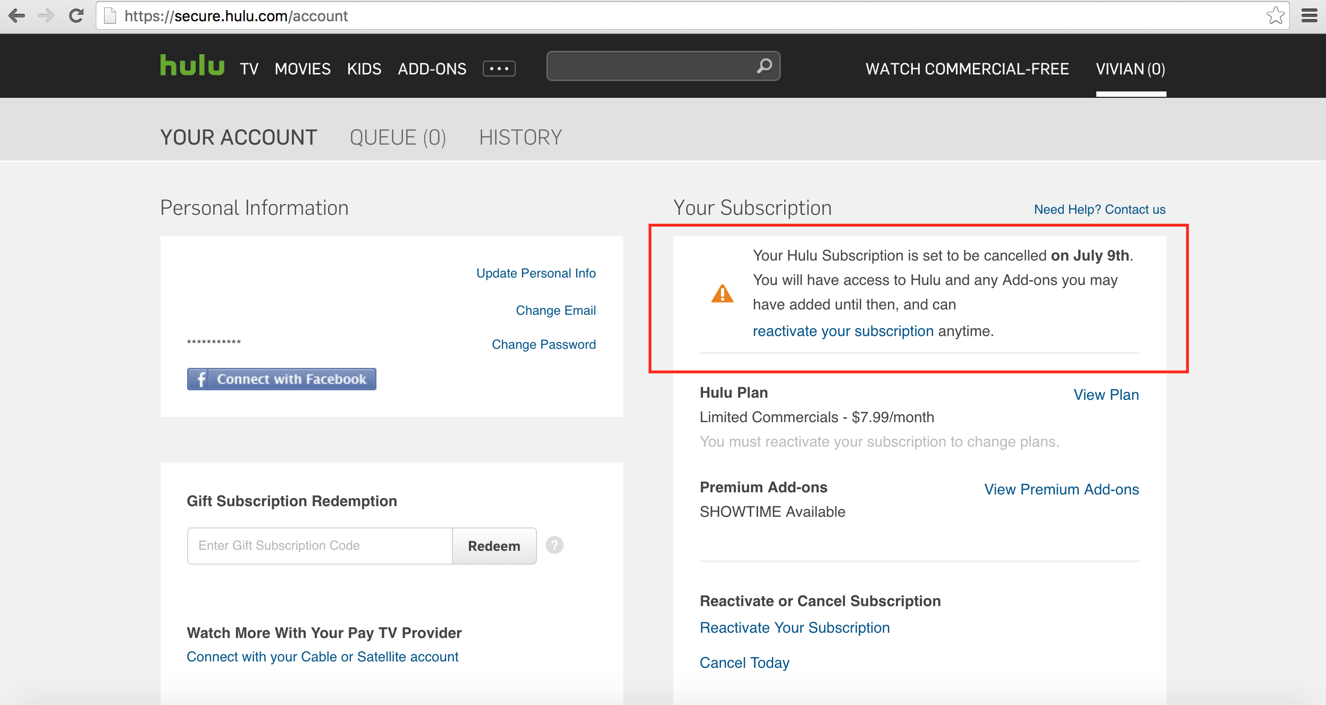Click the browser address bar URL

[236, 16]
